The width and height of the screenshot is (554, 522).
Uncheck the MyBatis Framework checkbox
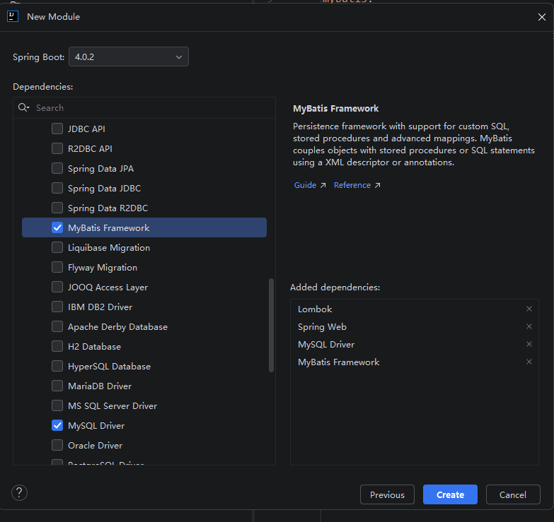point(57,227)
